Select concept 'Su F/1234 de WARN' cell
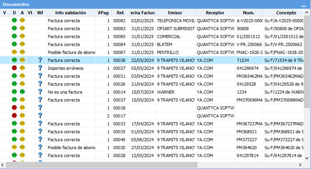Viewport: 311px width, 169px height. tap(284, 92)
